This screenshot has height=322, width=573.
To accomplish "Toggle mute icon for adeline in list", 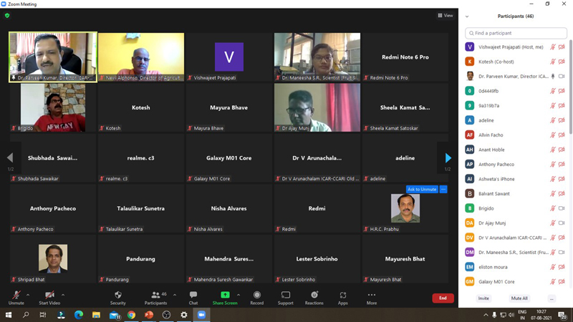I will click(553, 120).
